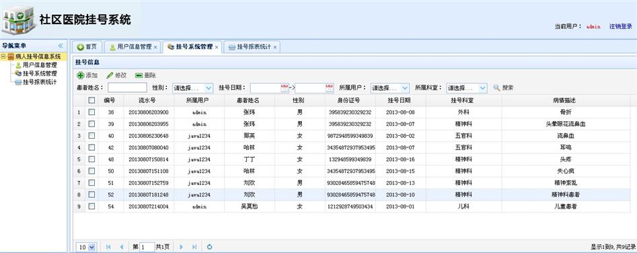The height and width of the screenshot is (253, 637).
Task: Tick the select-all checkbox in table header
Action: tap(91, 100)
